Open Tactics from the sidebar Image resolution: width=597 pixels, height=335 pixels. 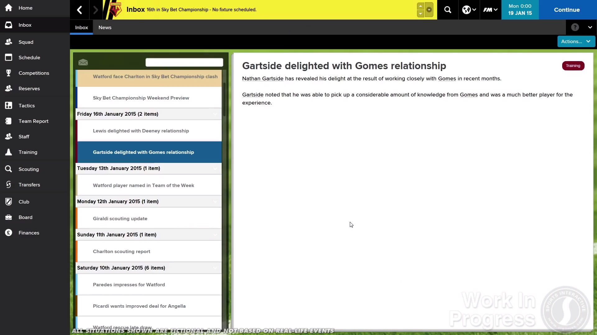coord(26,105)
